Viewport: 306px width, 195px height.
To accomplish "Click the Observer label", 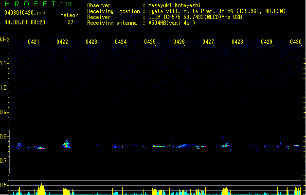I will pos(99,5).
